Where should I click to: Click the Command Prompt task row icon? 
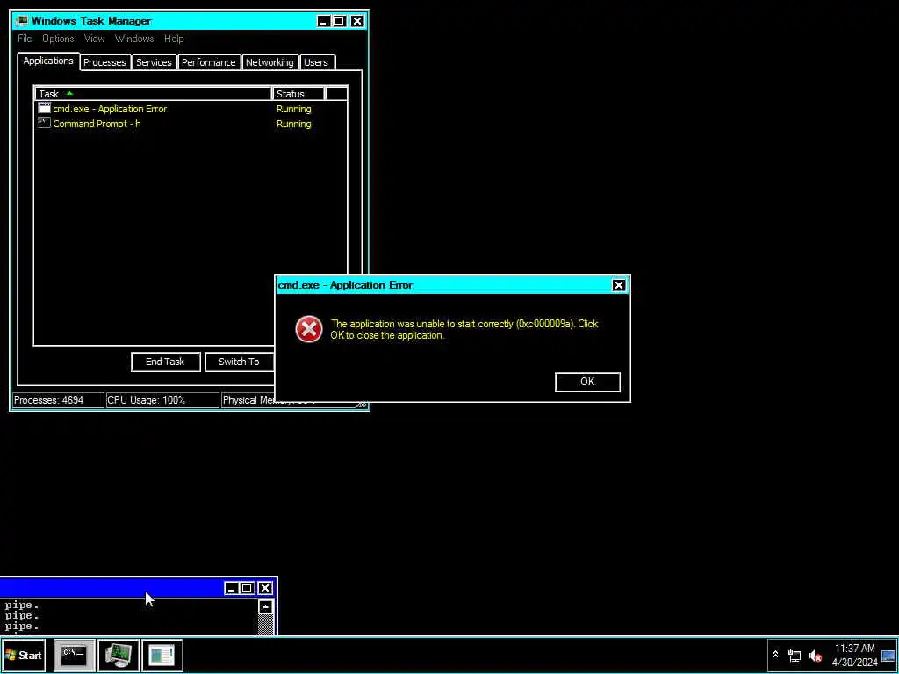point(44,123)
